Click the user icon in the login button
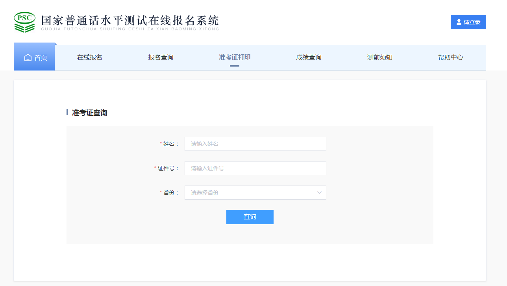This screenshot has width=507, height=286. (x=459, y=22)
